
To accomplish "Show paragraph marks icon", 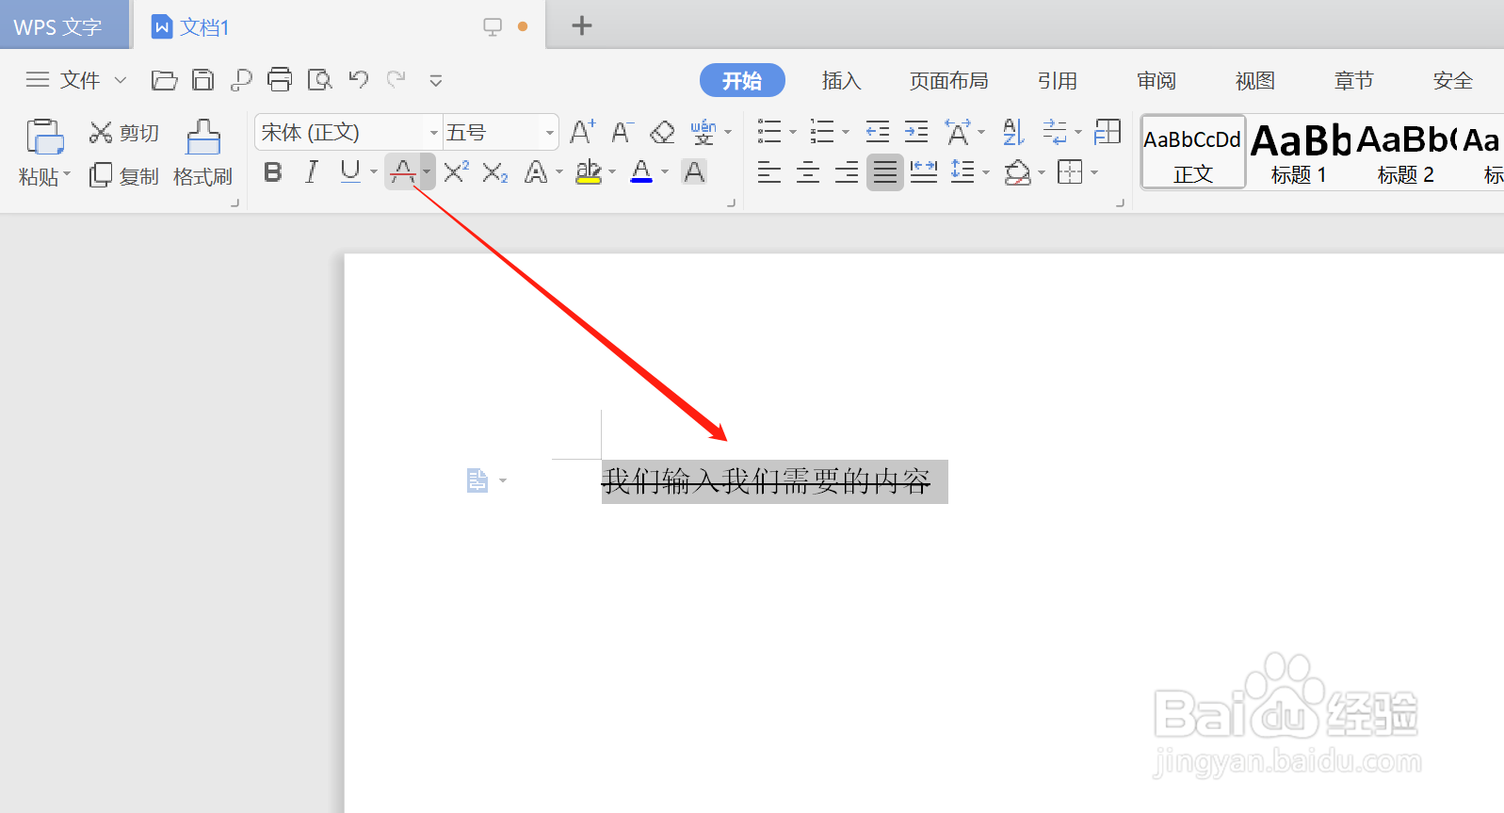I will click(1055, 132).
